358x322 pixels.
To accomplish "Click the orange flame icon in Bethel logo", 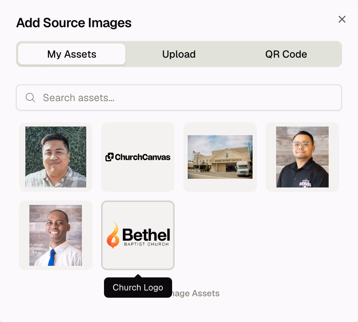I will click(113, 235).
